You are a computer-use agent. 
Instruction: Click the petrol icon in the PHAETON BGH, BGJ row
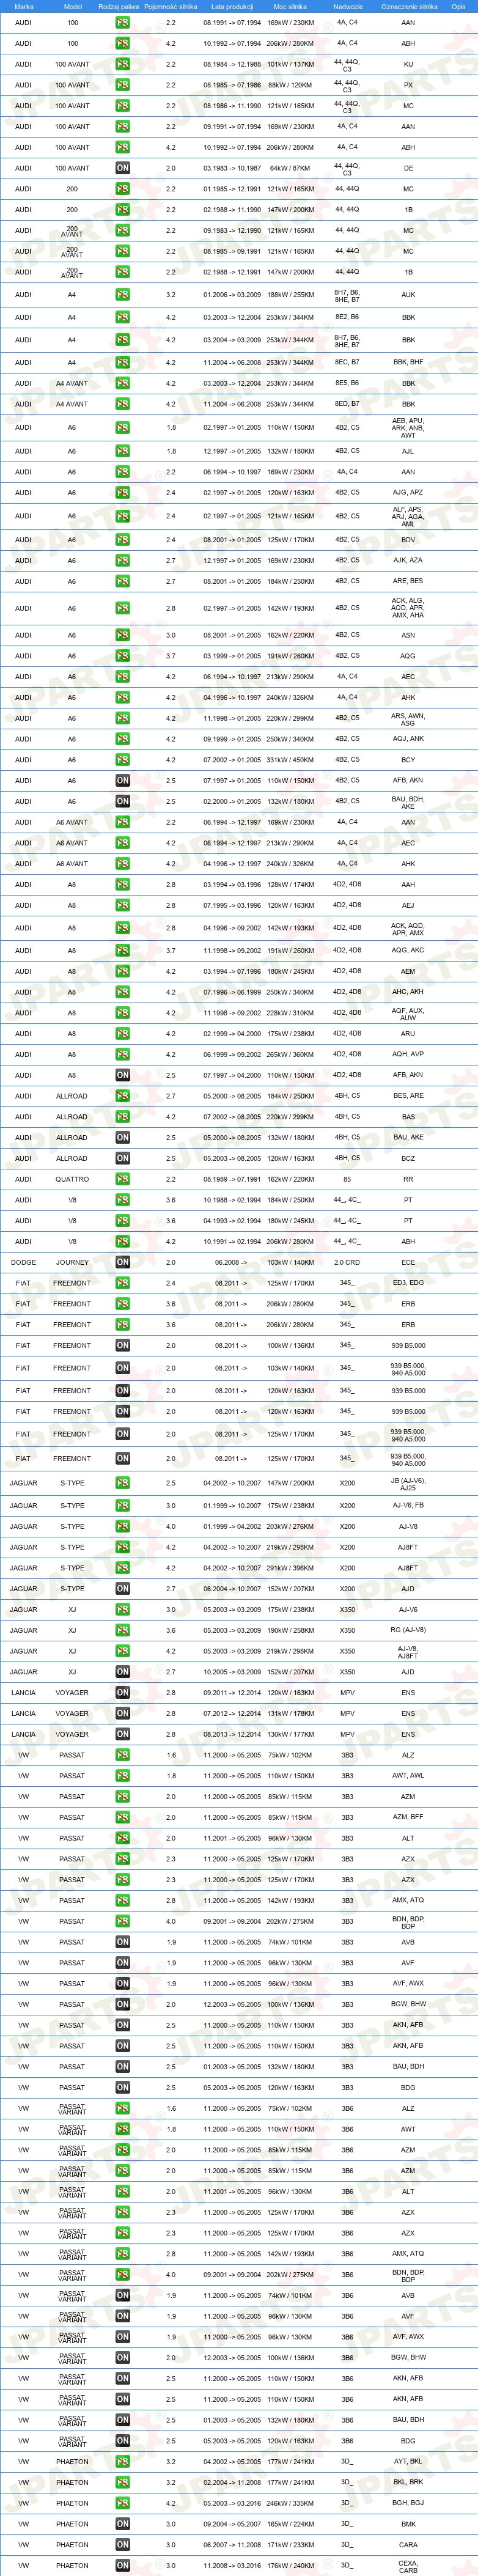tap(122, 2503)
